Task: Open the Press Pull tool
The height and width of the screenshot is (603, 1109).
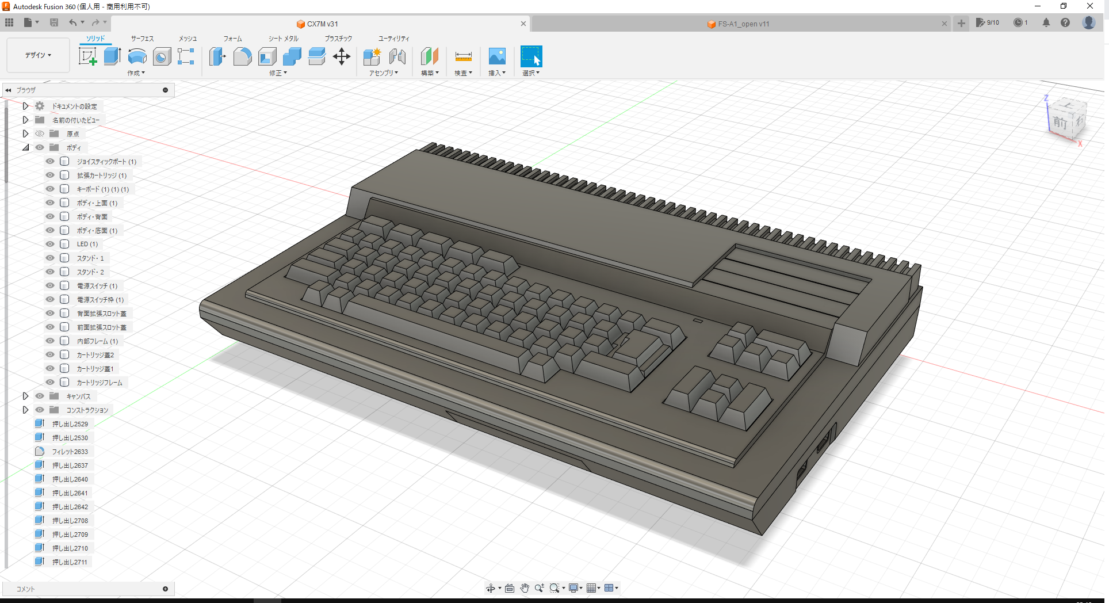Action: [x=217, y=56]
